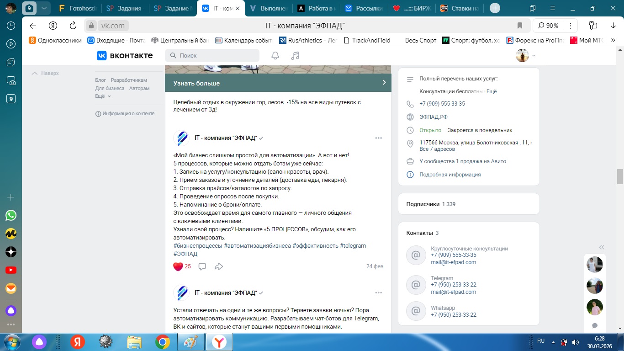This screenshot has height=351, width=624.
Task: Open VK notifications bell
Action: pos(275,55)
